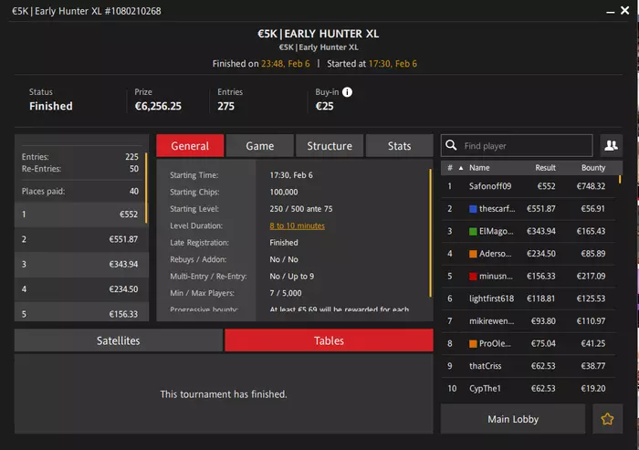Open the players group icon button

point(611,145)
